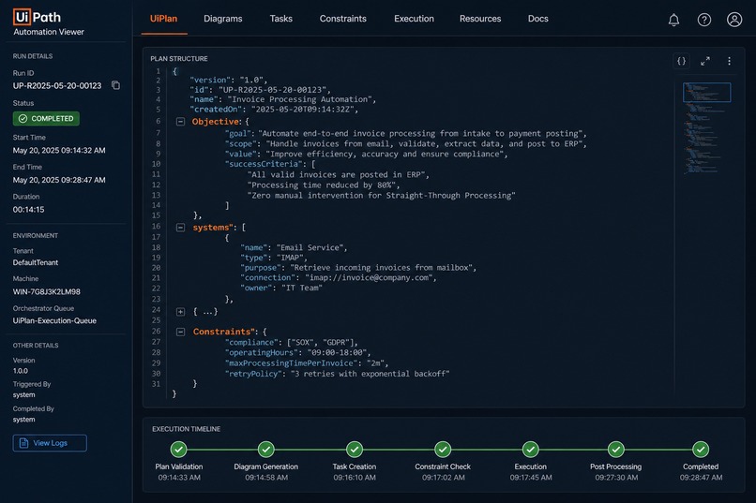Click the "createdOn" line in code

(274, 110)
